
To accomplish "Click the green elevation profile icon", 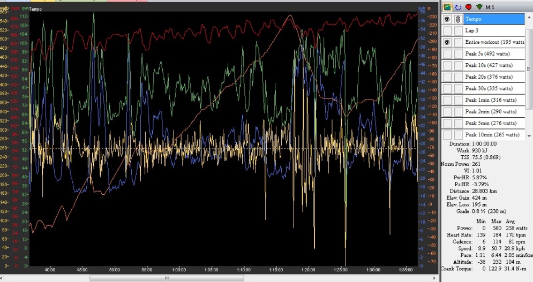I will tap(478, 7).
